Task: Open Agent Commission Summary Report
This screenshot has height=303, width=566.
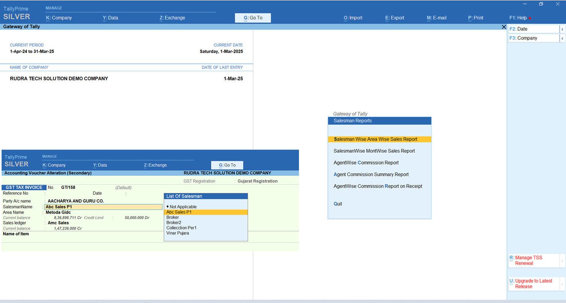Action: point(371,175)
